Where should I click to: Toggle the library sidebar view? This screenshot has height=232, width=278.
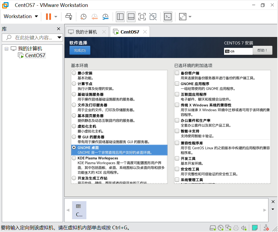120,17
